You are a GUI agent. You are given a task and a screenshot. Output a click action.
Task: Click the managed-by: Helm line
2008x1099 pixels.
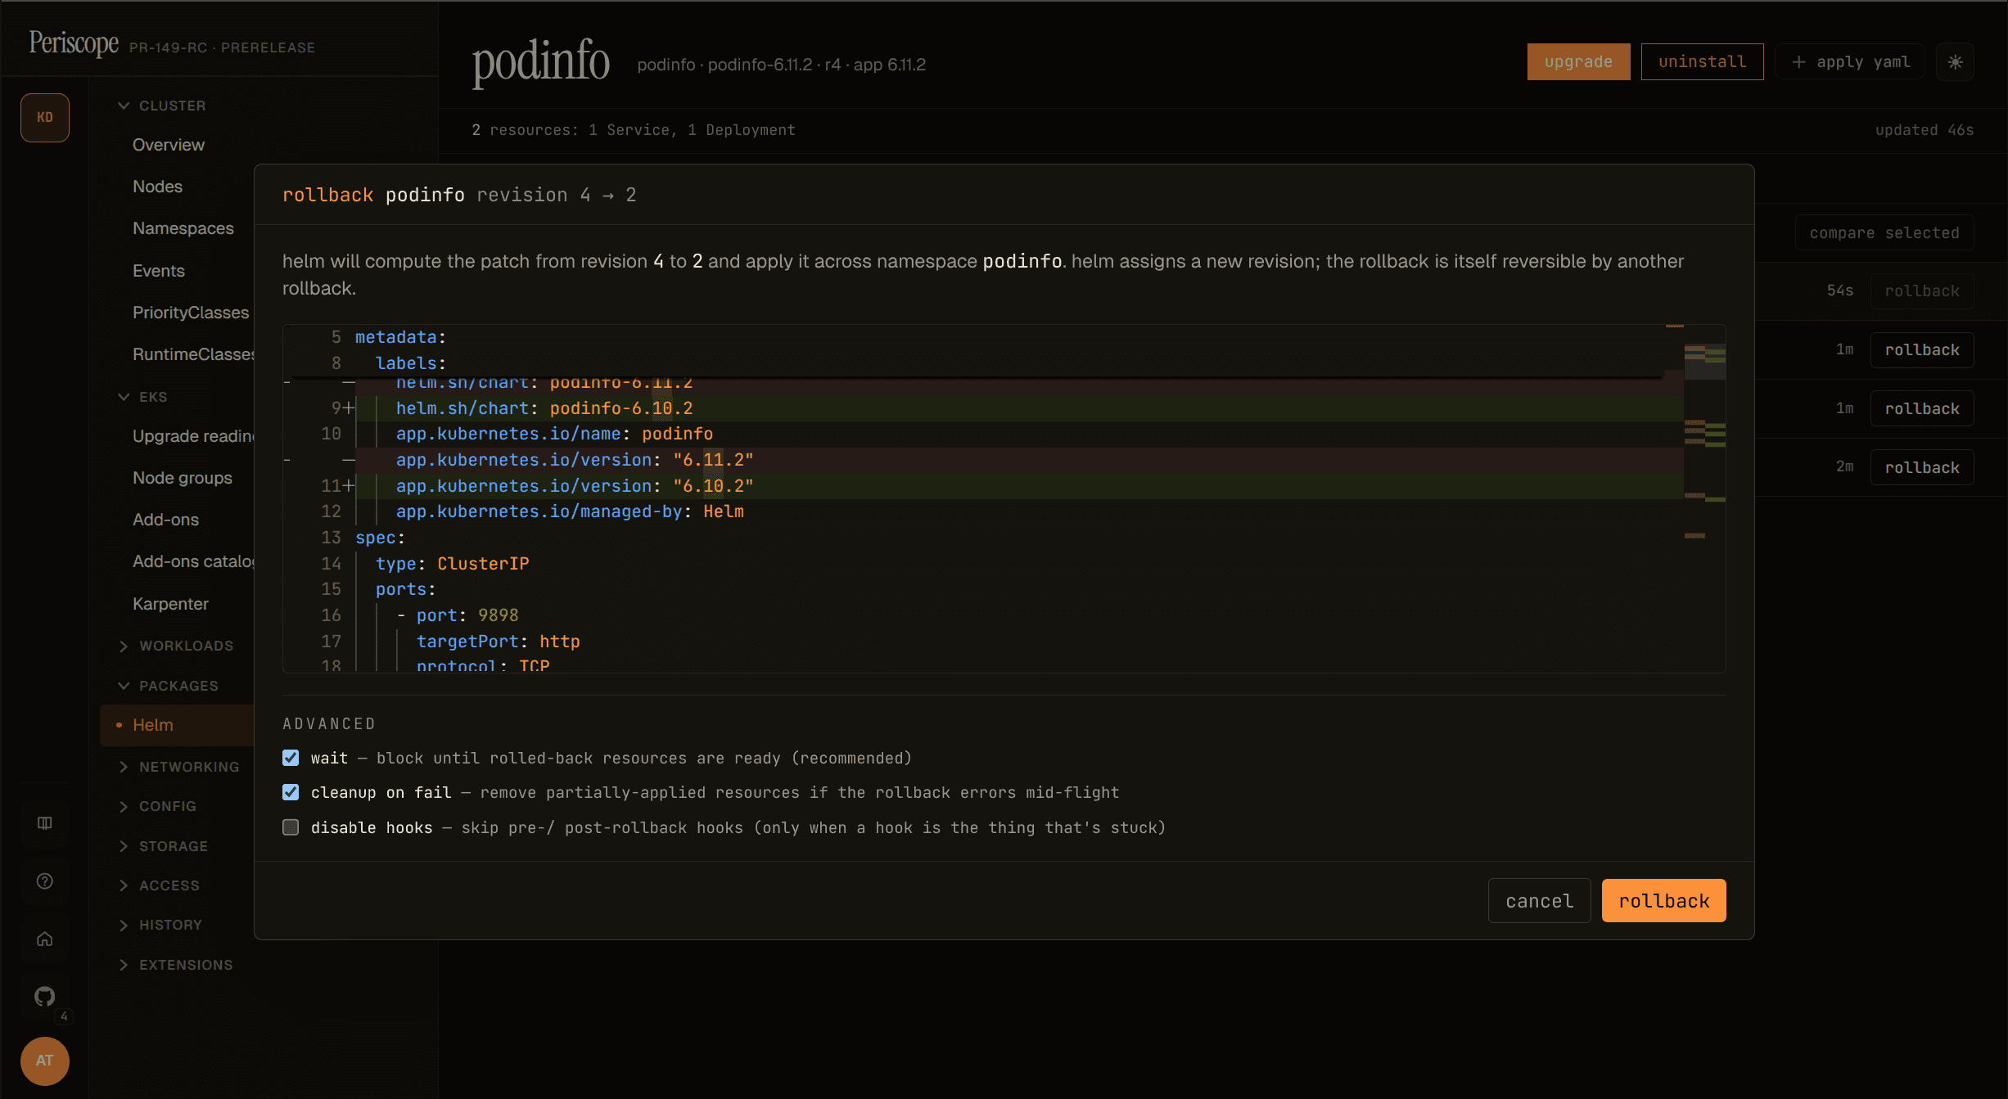point(570,511)
